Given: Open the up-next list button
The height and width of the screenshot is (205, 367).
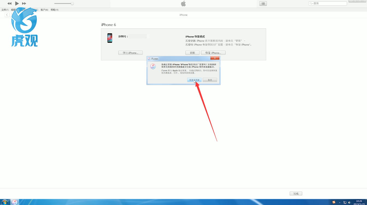Looking at the screenshot, I should click(x=263, y=4).
